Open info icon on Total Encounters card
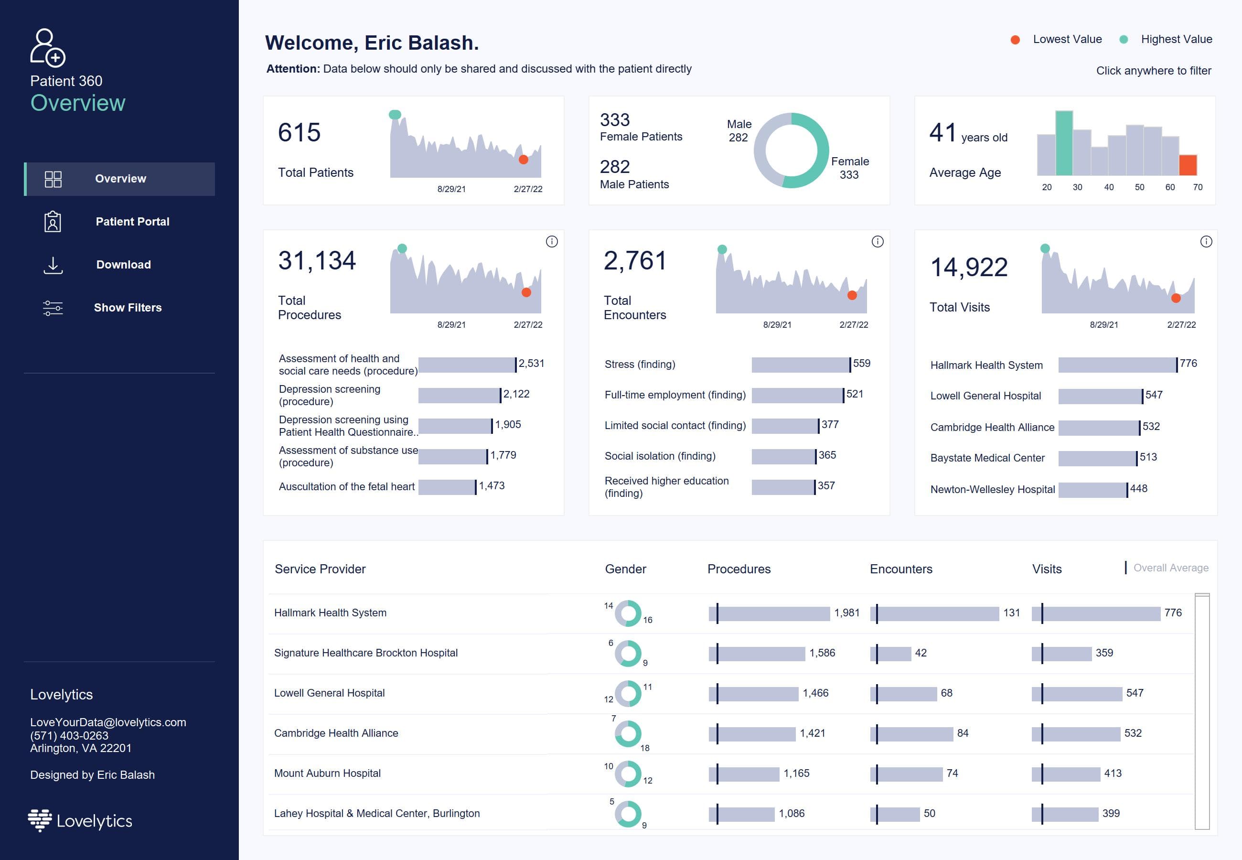 click(x=878, y=241)
